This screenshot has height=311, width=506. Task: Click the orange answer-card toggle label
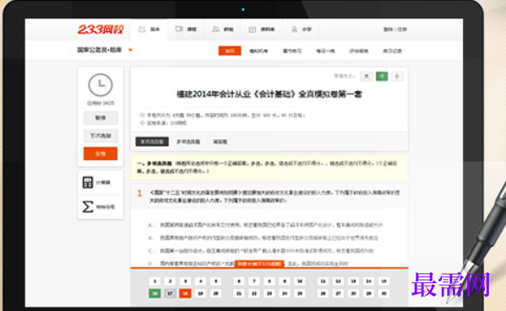(x=259, y=264)
